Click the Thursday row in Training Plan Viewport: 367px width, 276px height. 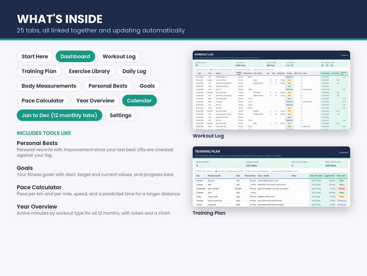tap(271, 193)
